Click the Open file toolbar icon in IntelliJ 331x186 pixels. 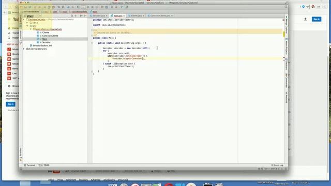pos(21,7)
